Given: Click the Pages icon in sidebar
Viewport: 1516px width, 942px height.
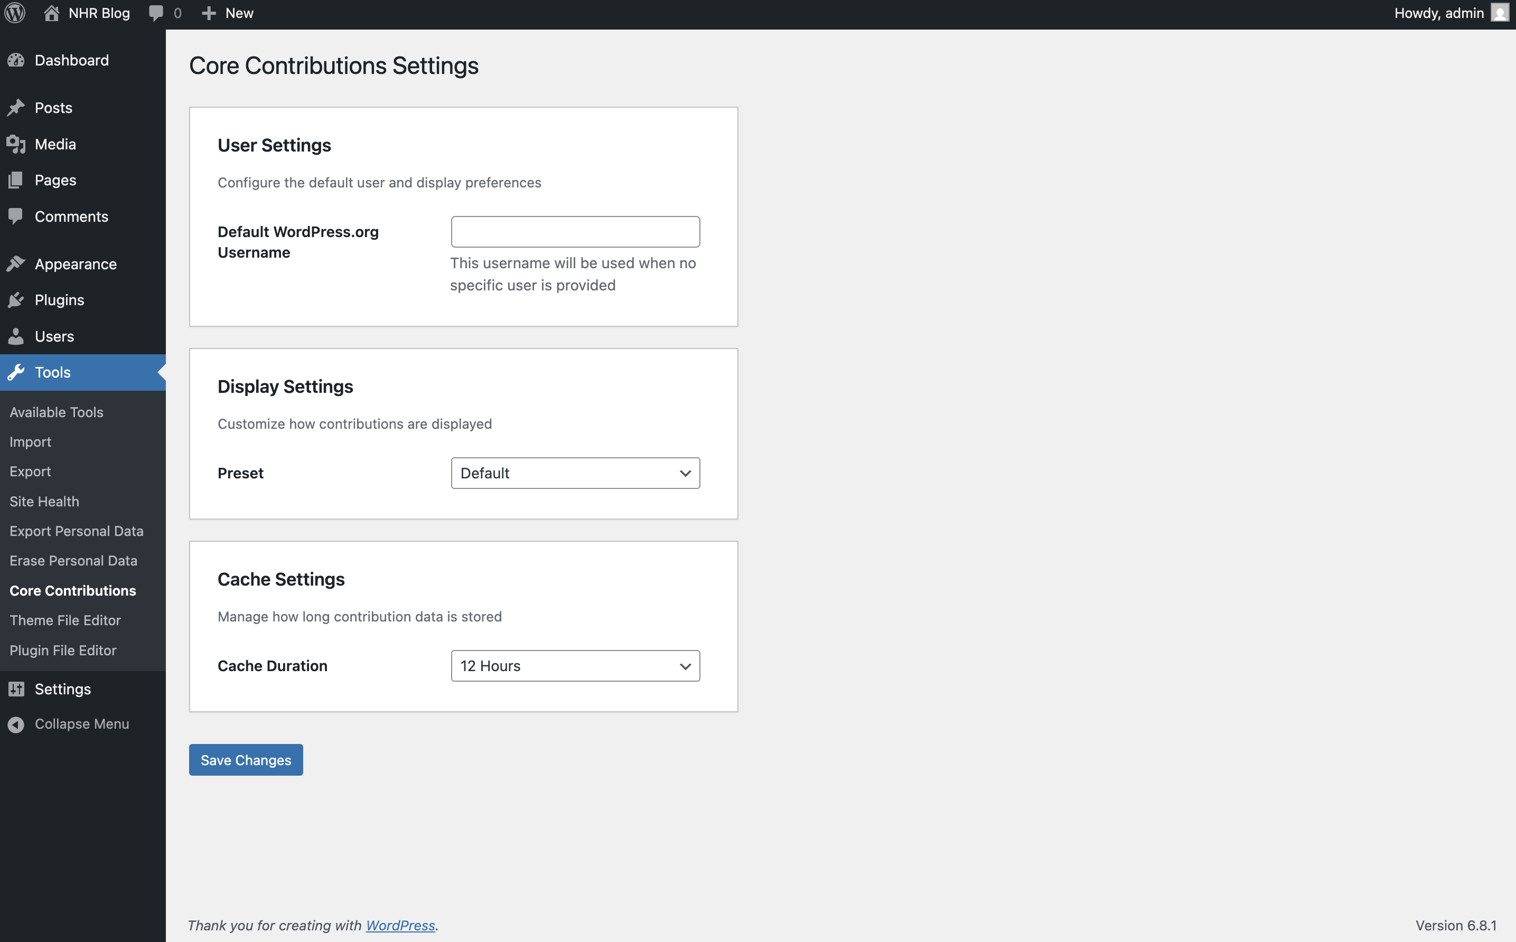Looking at the screenshot, I should pyautogui.click(x=16, y=180).
